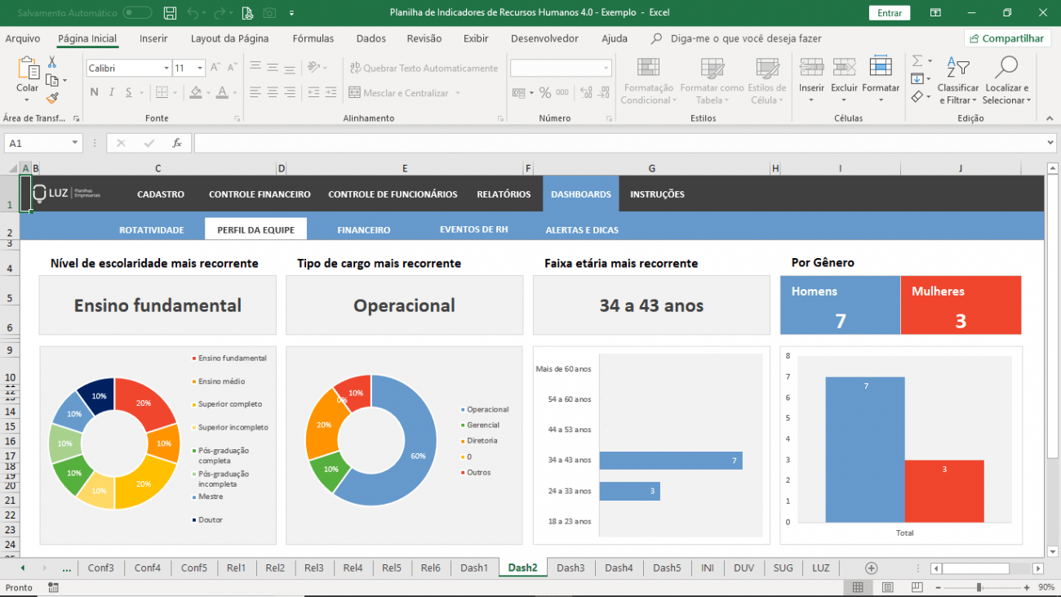Expand the formula bar with chevron
Viewport: 1061px width, 597px height.
[x=1050, y=143]
